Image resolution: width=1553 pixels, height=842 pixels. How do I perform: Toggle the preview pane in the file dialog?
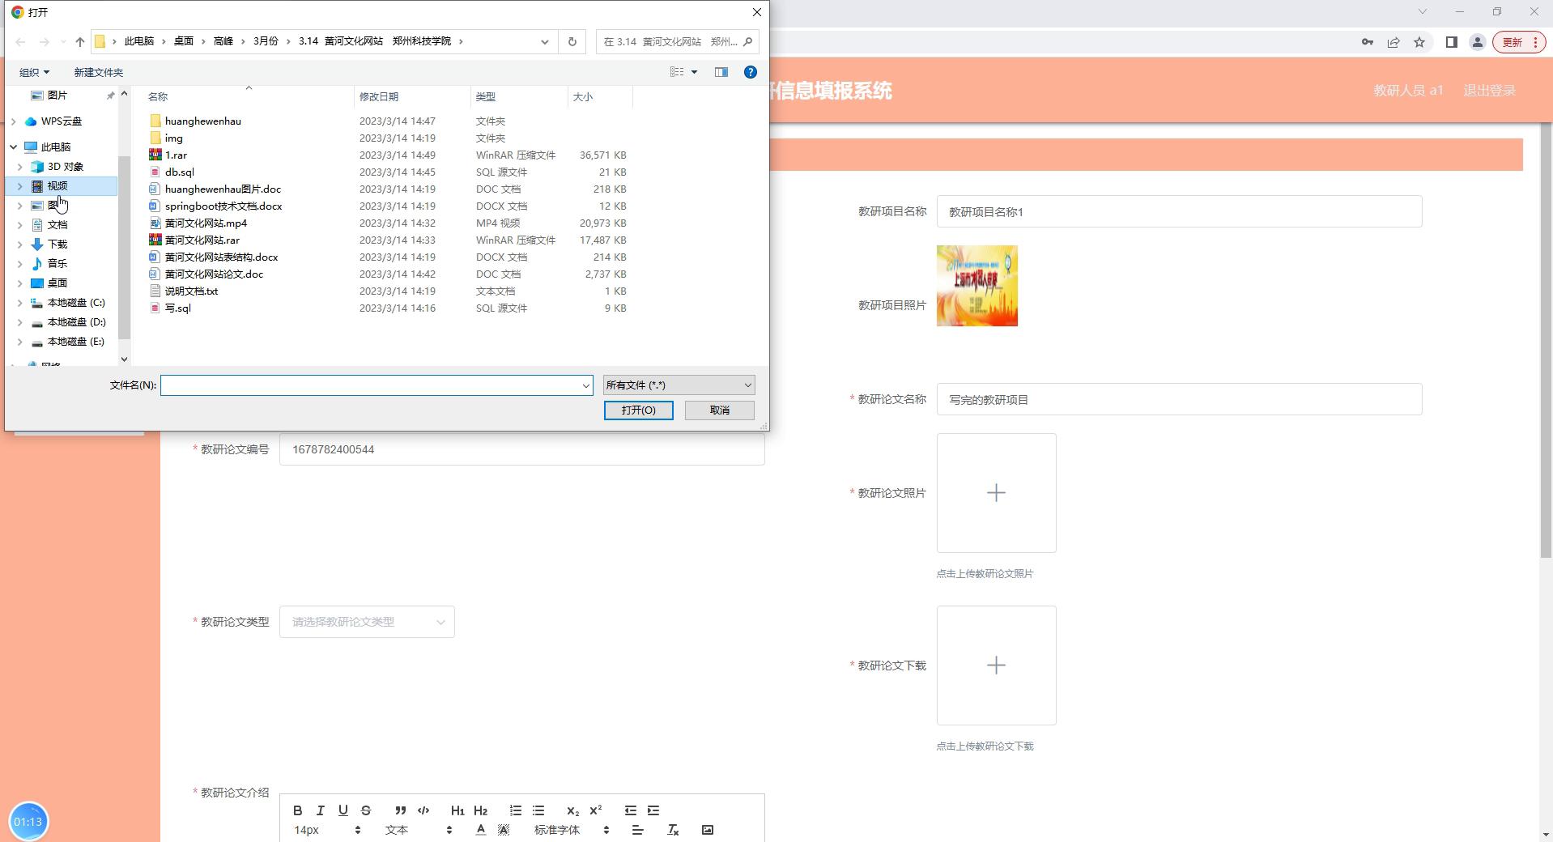[721, 72]
